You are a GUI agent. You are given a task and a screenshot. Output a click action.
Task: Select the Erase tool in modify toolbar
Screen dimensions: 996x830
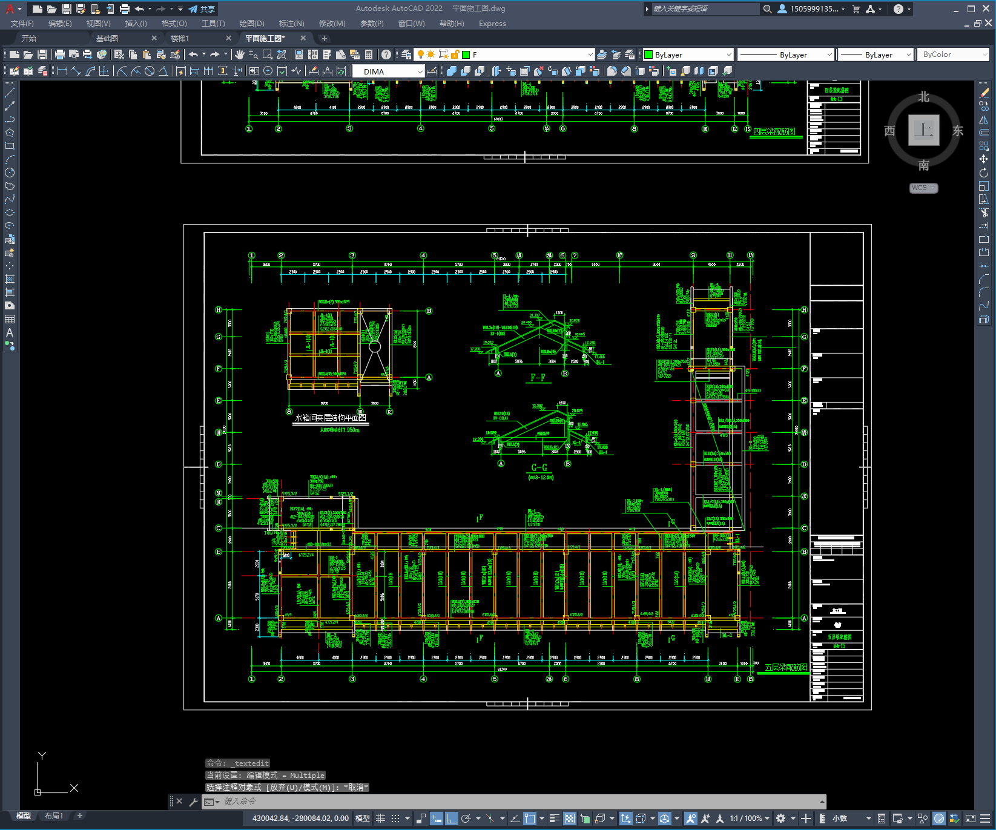click(x=984, y=93)
